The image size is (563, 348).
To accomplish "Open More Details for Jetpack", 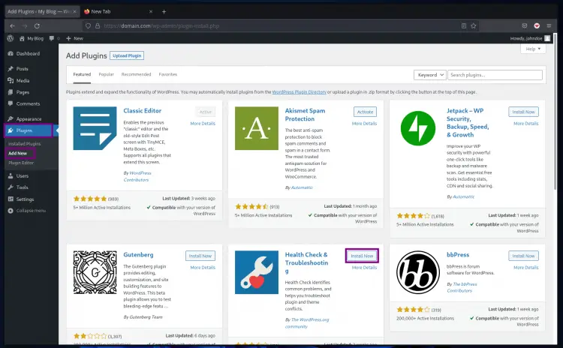I will tap(526, 124).
